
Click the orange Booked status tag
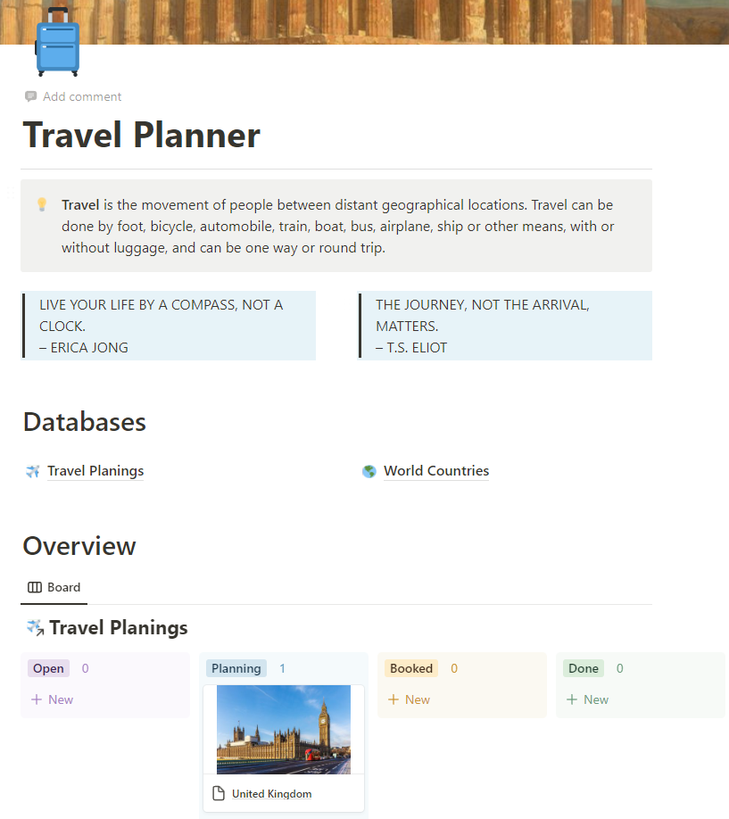411,668
